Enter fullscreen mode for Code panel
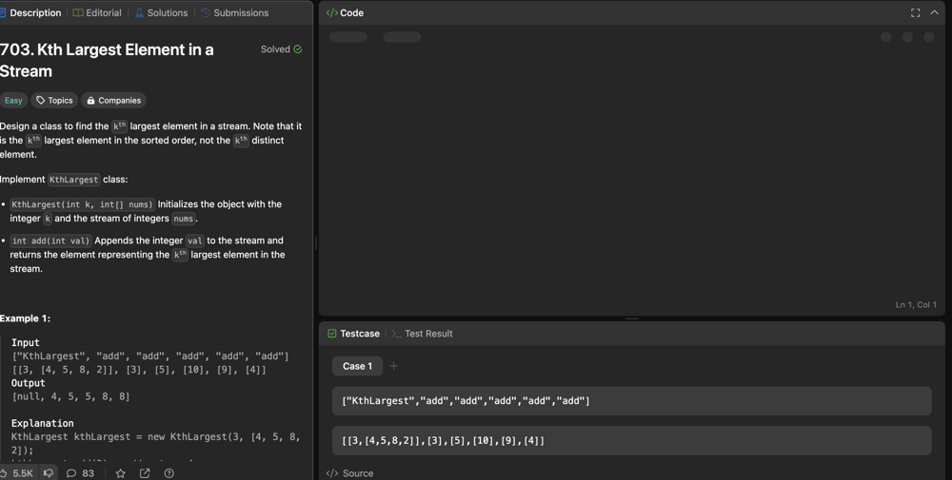This screenshot has width=952, height=480. [x=915, y=13]
